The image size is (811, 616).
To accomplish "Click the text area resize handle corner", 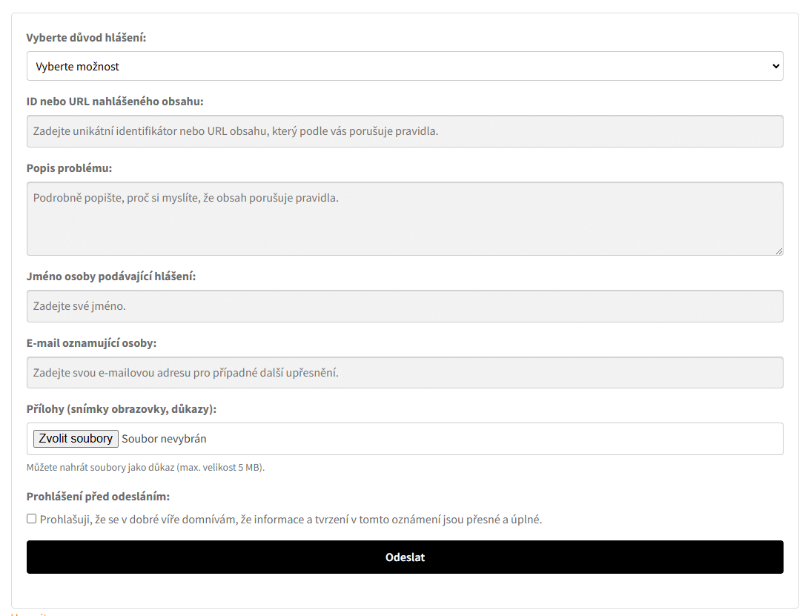I will pos(779,251).
